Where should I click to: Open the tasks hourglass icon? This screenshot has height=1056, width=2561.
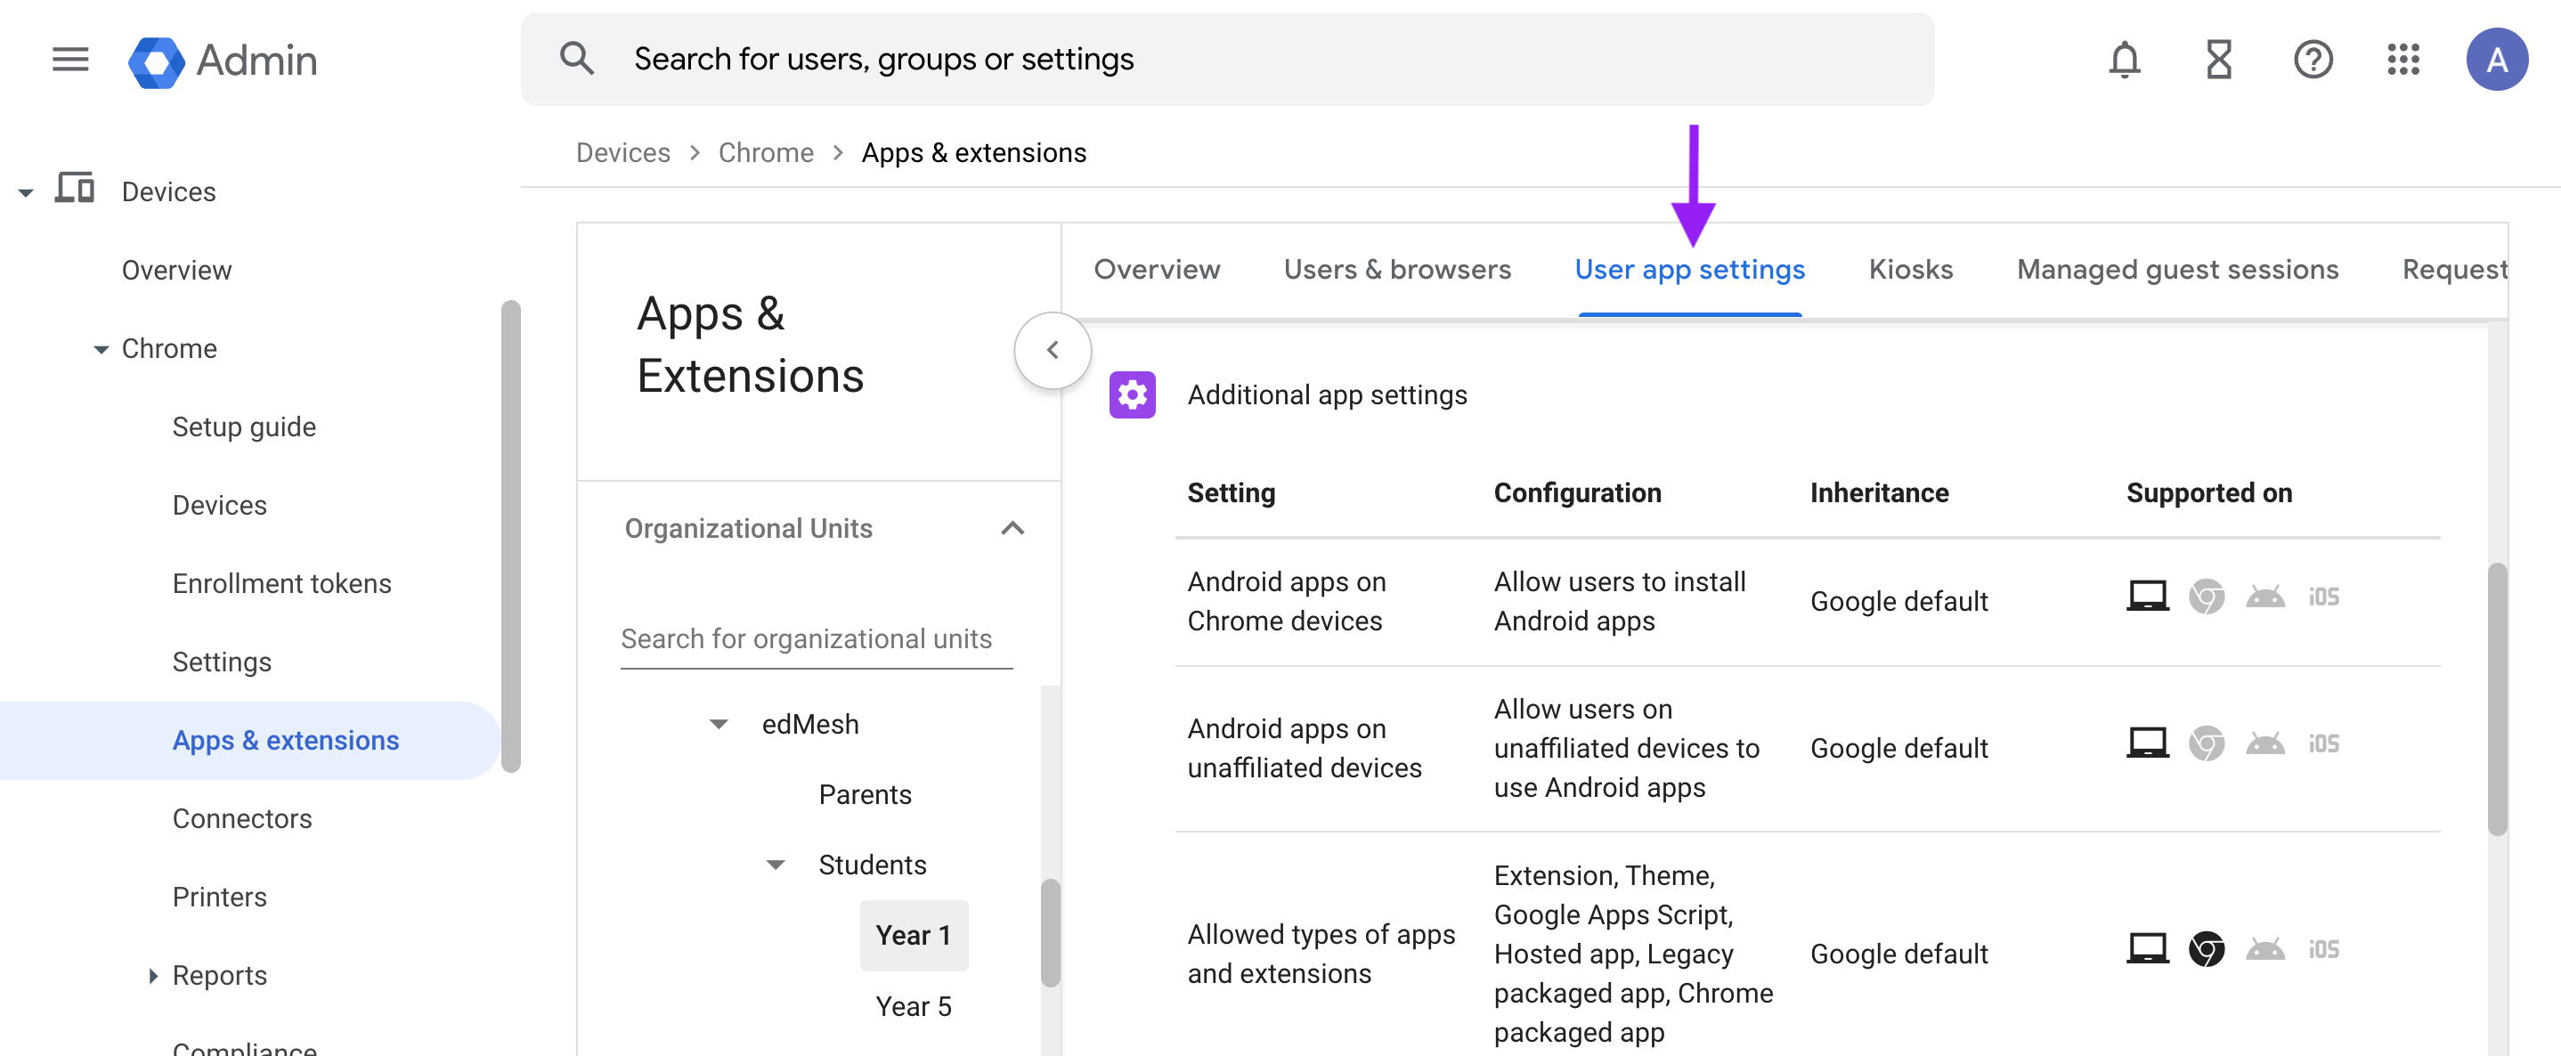point(2219,60)
